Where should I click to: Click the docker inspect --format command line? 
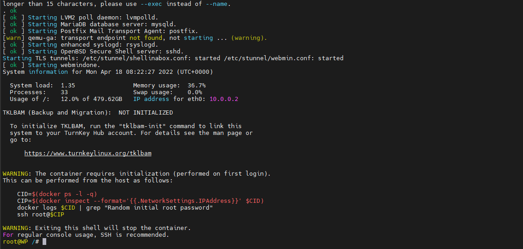[x=140, y=201]
